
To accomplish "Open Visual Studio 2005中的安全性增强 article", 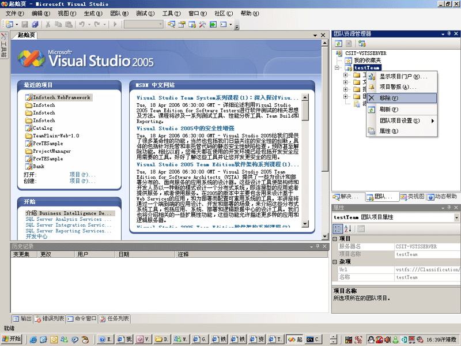I will pos(186,129).
